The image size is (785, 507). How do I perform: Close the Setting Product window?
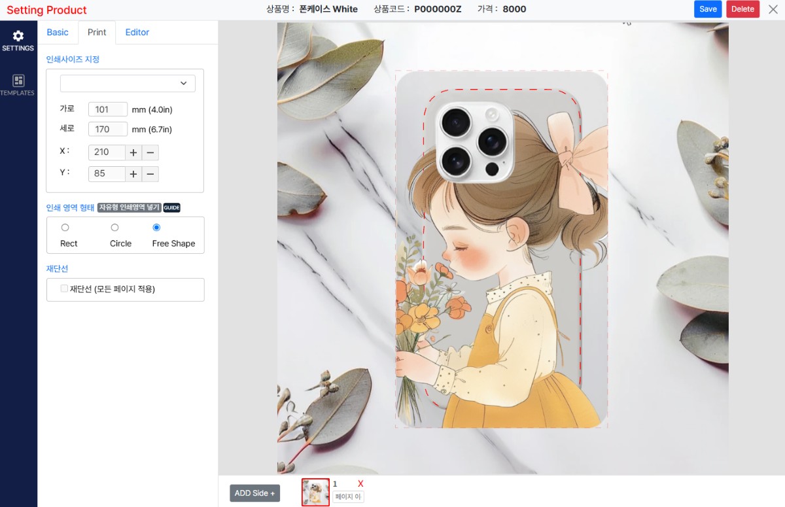[x=773, y=9]
